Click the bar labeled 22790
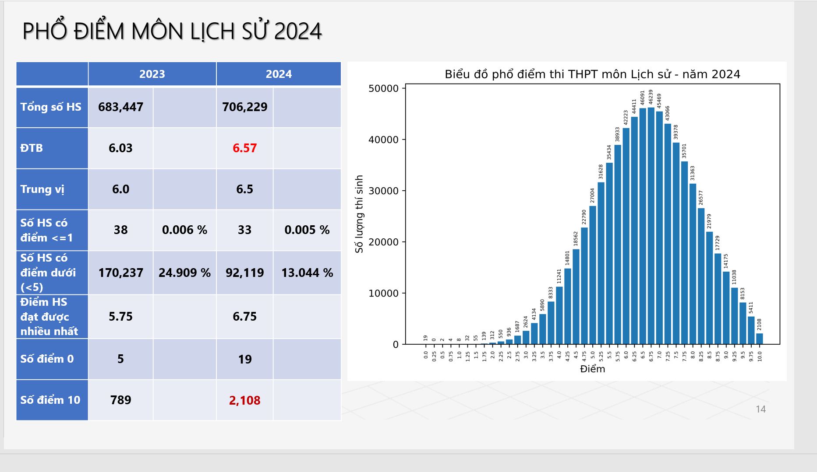Image resolution: width=817 pixels, height=472 pixels. (x=584, y=286)
